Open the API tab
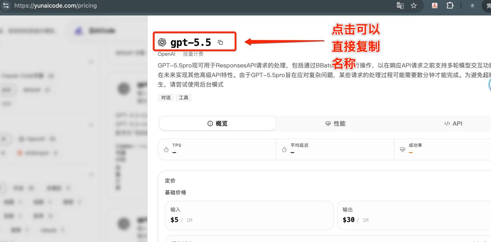491x242 pixels. pos(453,124)
